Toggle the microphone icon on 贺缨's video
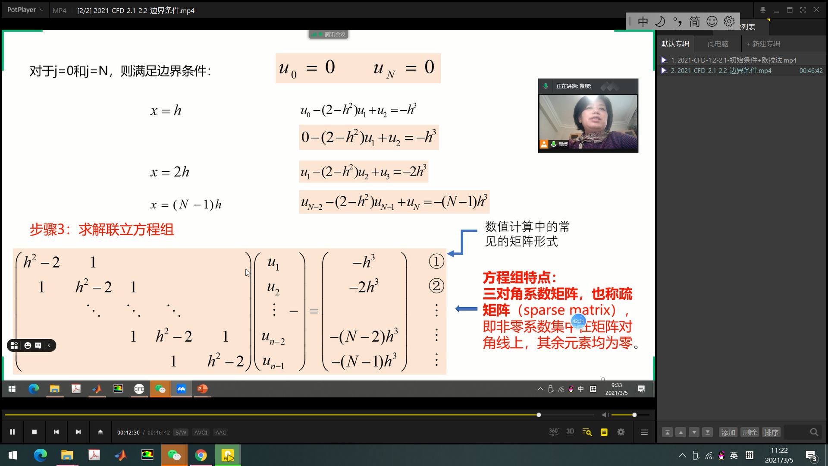The image size is (828, 466). pos(554,144)
